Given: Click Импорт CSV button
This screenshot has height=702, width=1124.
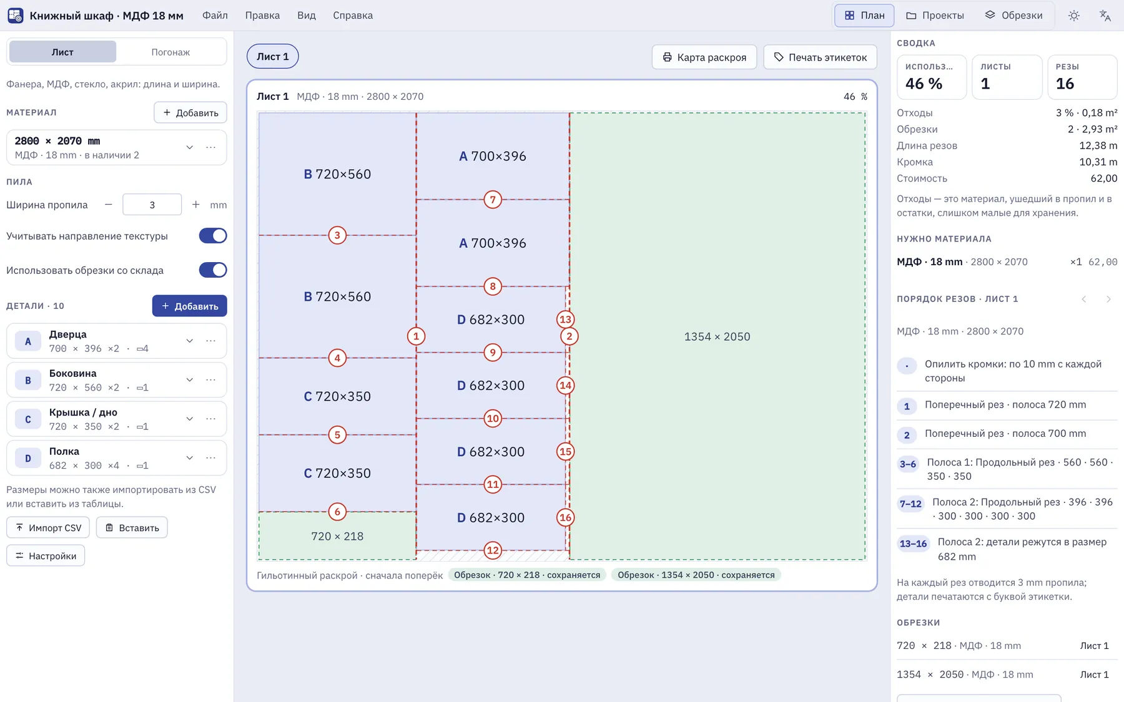Looking at the screenshot, I should [48, 528].
